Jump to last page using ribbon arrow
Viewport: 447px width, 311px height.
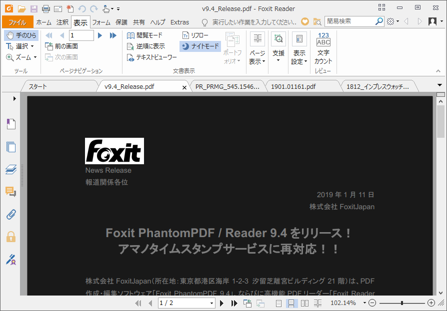[113, 35]
